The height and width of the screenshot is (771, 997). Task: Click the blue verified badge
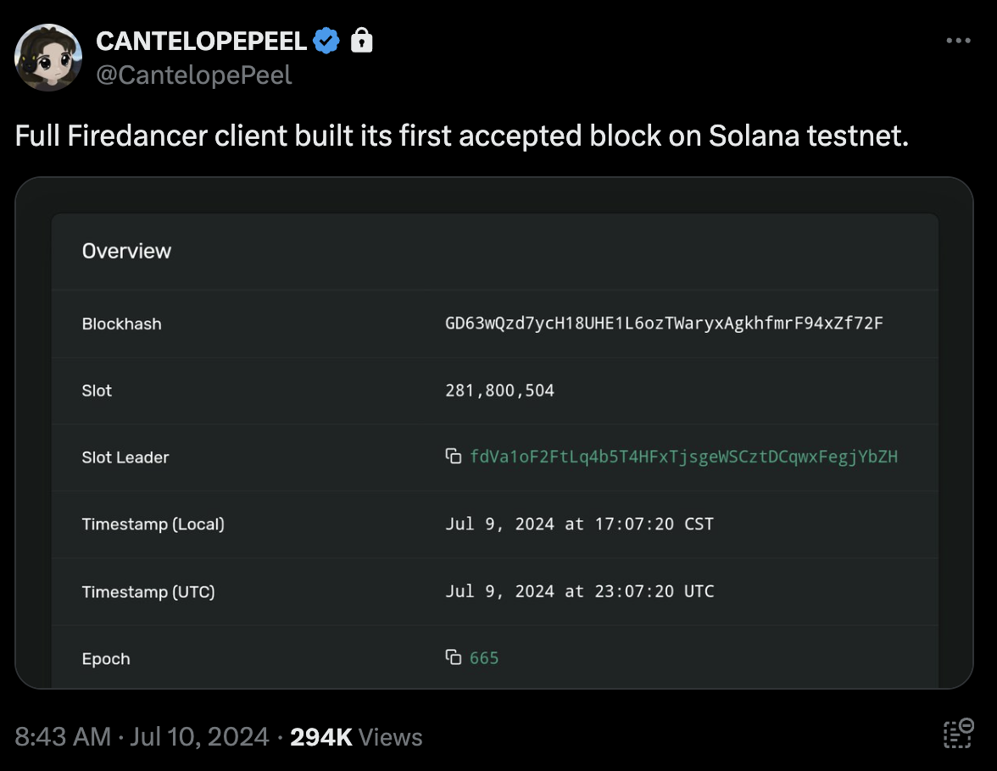point(326,41)
